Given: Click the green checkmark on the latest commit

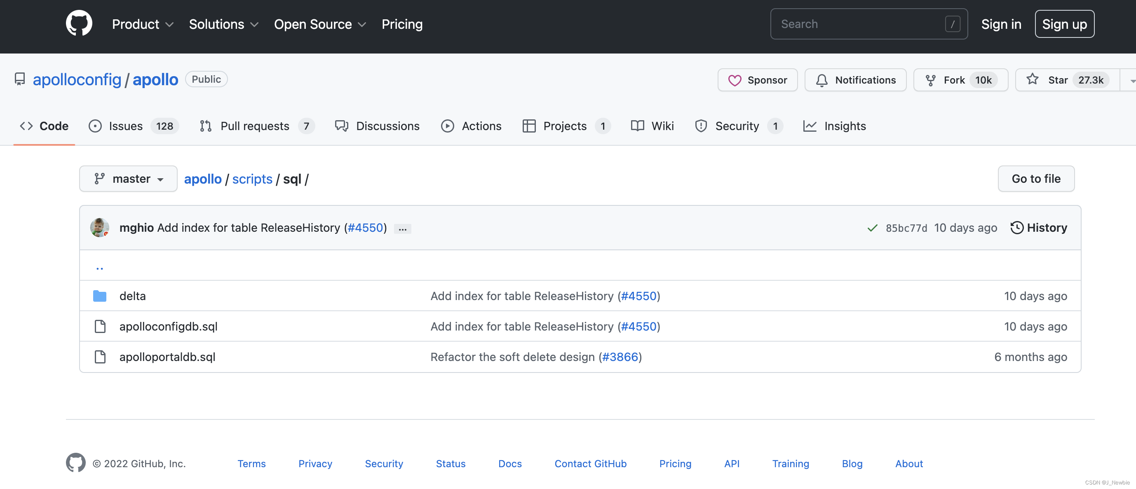Looking at the screenshot, I should (x=872, y=228).
